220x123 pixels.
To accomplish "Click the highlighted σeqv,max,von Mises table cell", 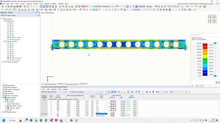I will pyautogui.click(x=102, y=114).
